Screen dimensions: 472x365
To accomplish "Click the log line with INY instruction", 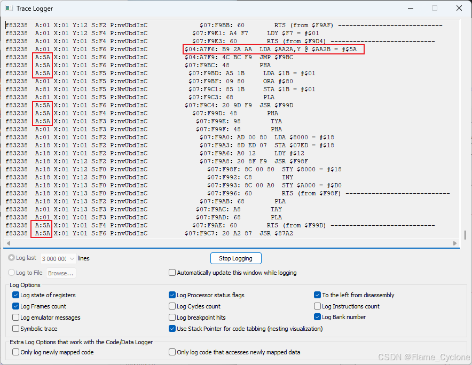I will click(150, 177).
